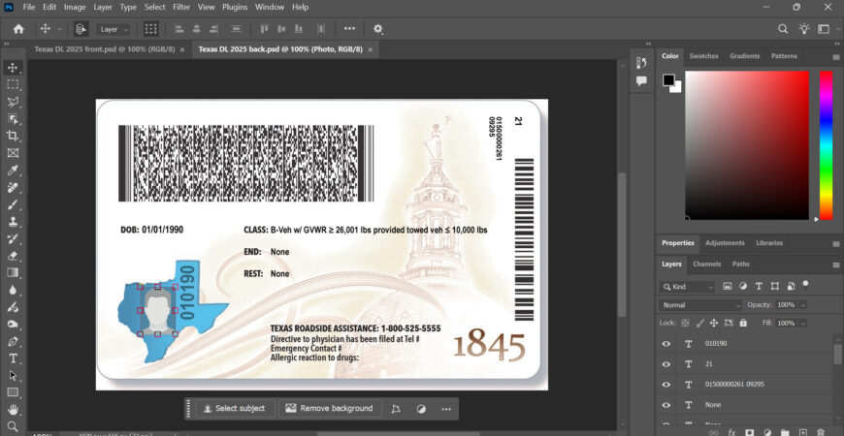The width and height of the screenshot is (844, 436).
Task: Switch to the Channels tab
Action: point(706,264)
